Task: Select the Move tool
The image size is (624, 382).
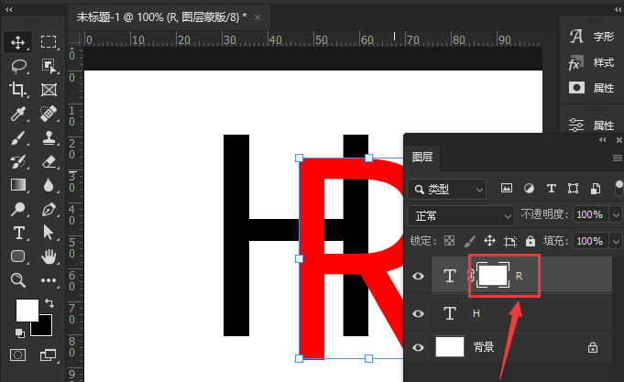Action: (17, 42)
